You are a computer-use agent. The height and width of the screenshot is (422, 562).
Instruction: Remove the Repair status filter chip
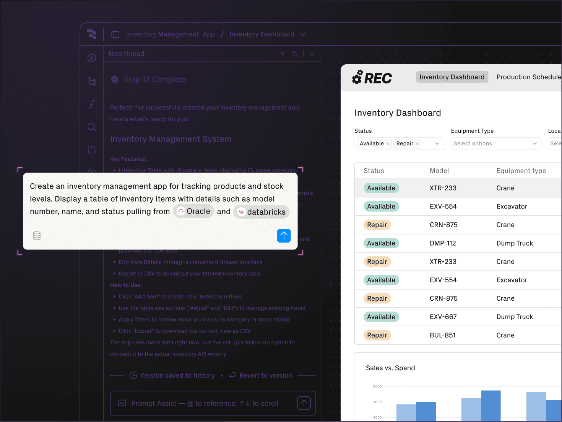coord(417,143)
